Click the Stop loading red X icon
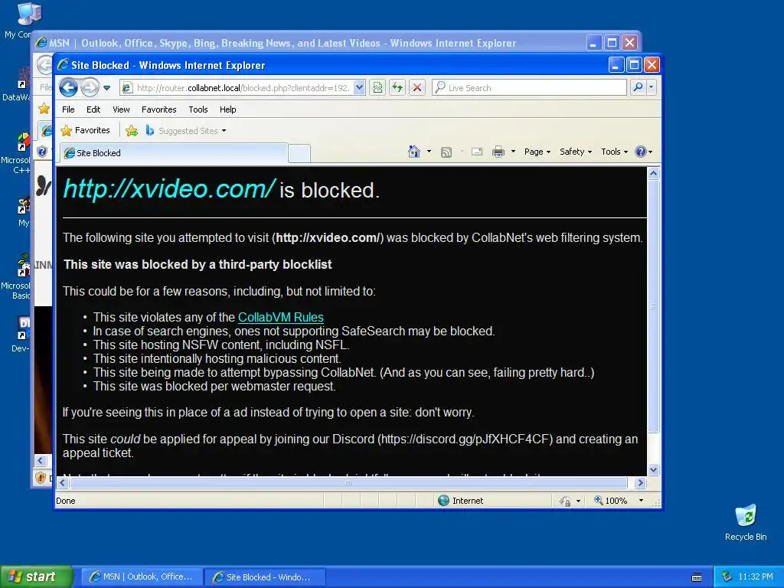 coord(417,88)
